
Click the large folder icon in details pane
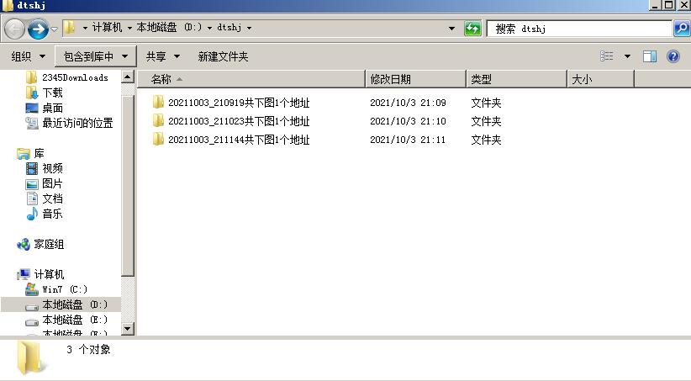point(31,358)
